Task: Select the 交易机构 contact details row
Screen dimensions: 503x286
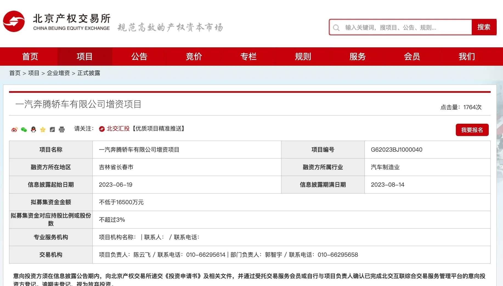Action: (x=228, y=255)
